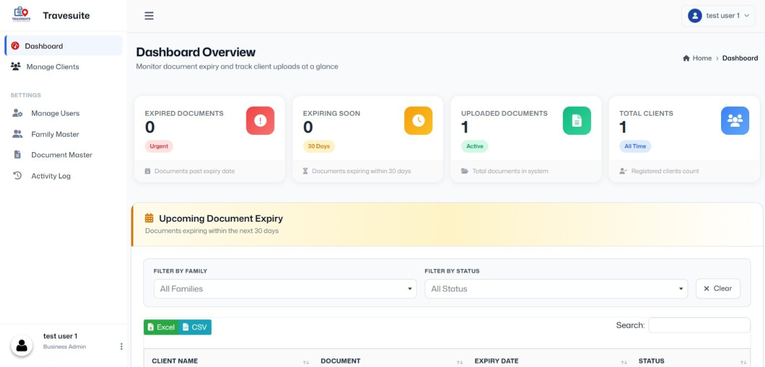
Task: Click the Expiring Soon count 0
Action: point(308,127)
